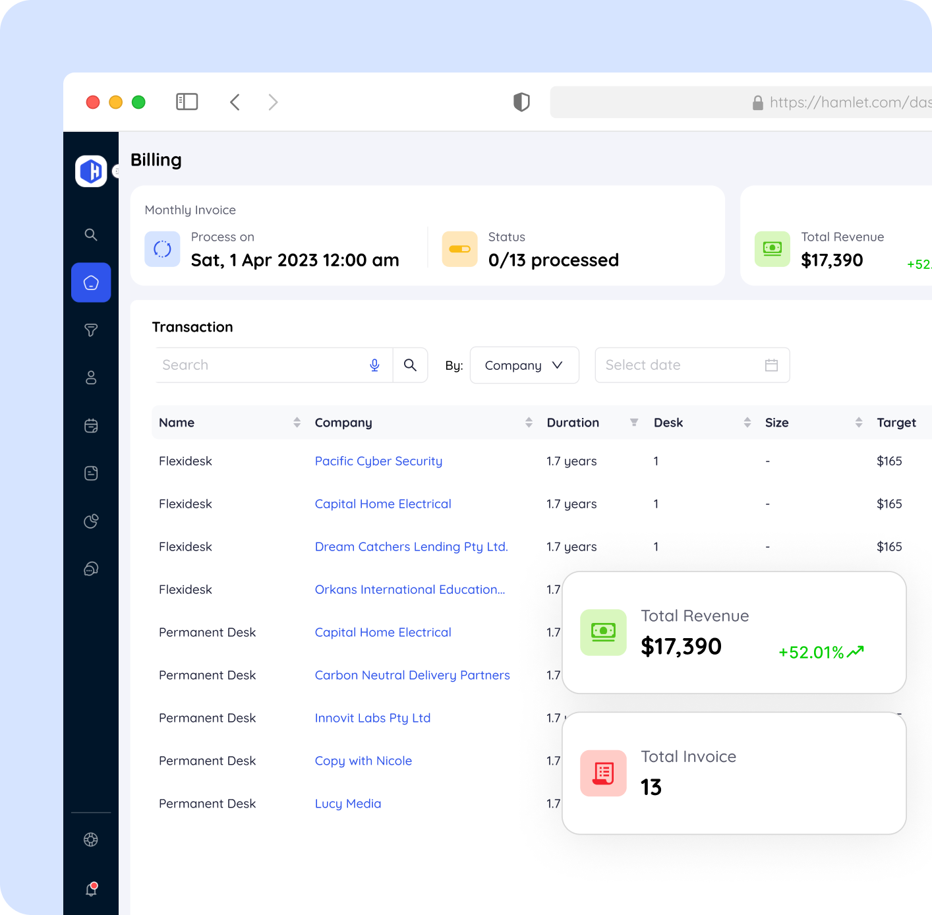Toggle the browser sidebar panel icon
Screen dimensions: 932x915
tap(187, 102)
